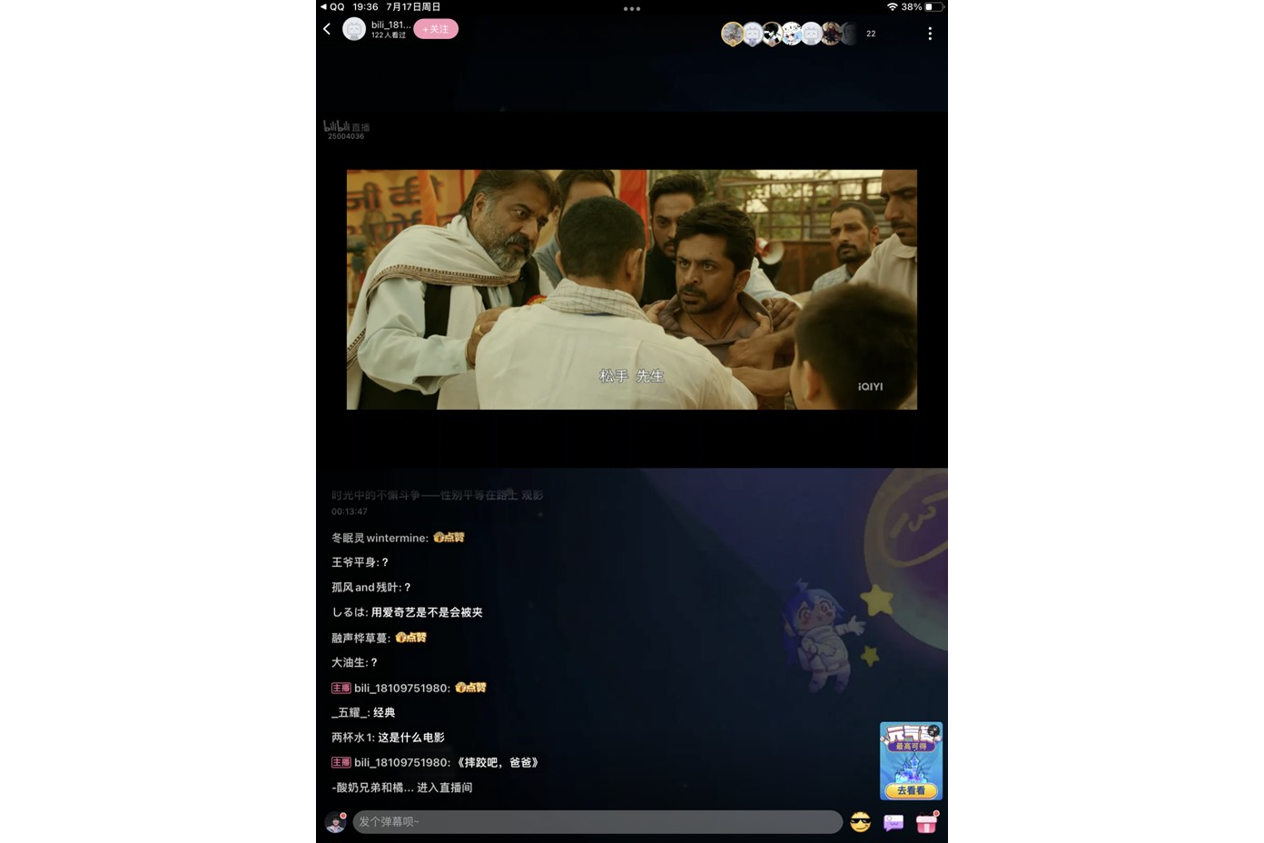Select the chat message from 王爷平身
Image resolution: width=1264 pixels, height=843 pixels.
(360, 562)
